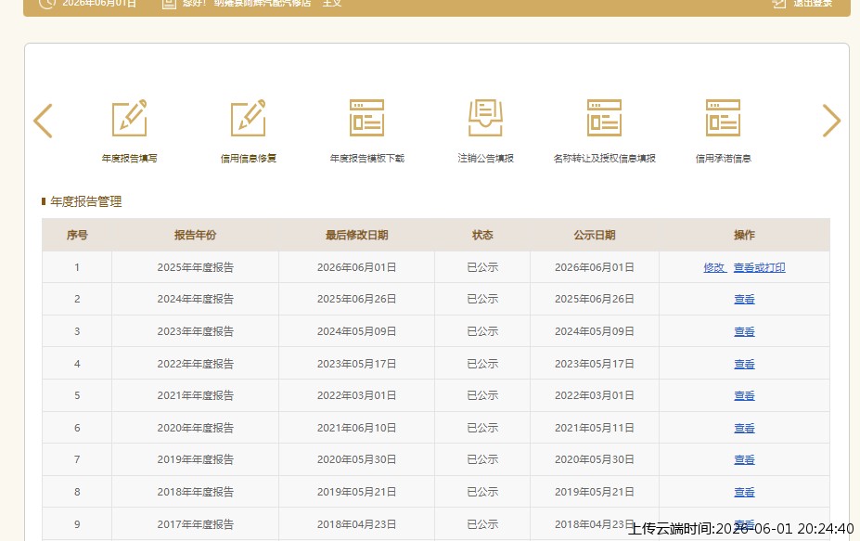Select the 2023年年度报告 cell
The height and width of the screenshot is (541, 860).
[195, 331]
